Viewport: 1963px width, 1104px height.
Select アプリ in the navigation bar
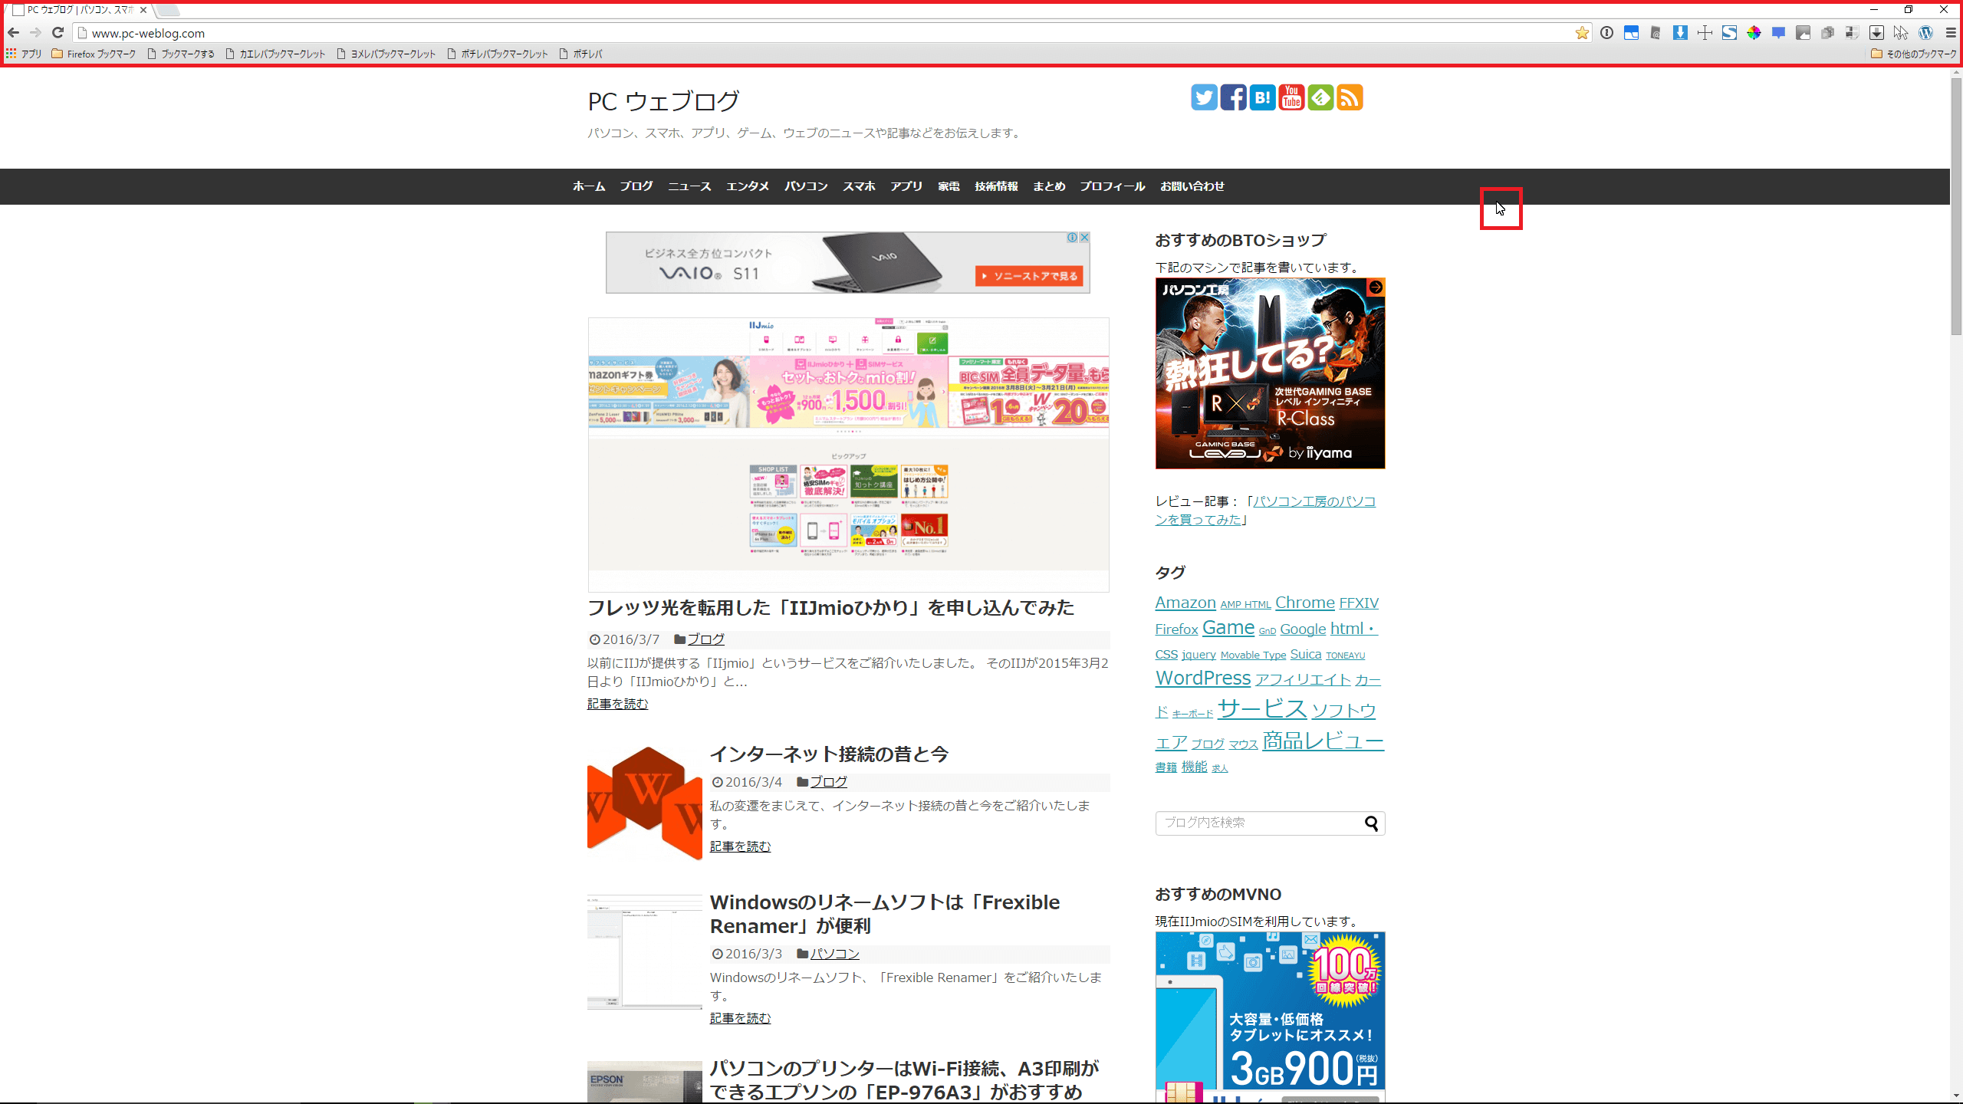(x=906, y=186)
